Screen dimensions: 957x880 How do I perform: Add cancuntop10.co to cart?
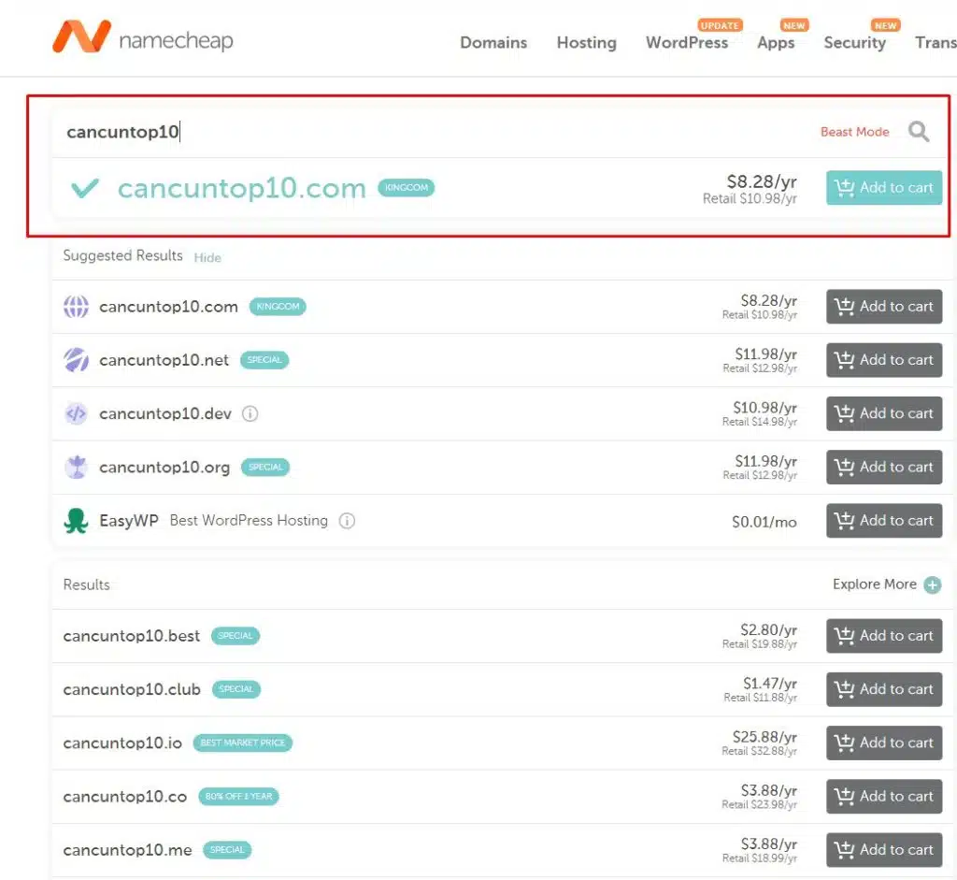884,797
